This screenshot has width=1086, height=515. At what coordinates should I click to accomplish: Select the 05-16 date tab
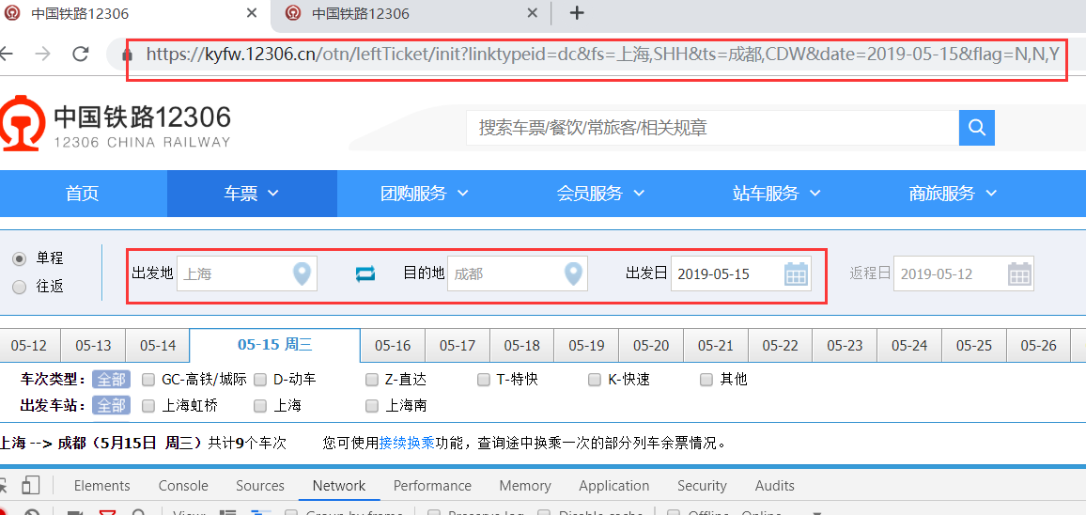pos(393,345)
